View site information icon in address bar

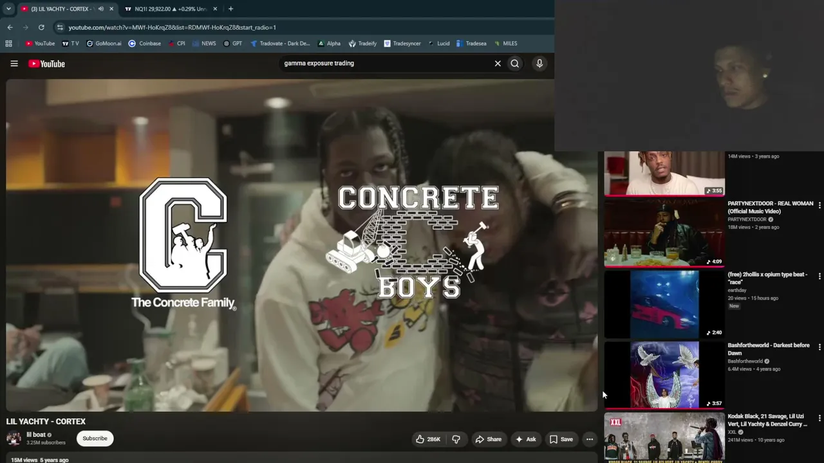coord(60,27)
